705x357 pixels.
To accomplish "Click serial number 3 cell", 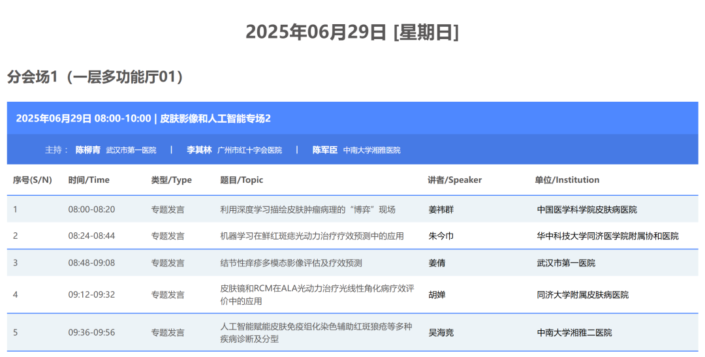I will (15, 262).
